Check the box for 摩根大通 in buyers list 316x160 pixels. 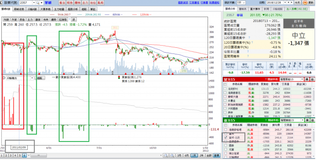click(x=225, y=96)
